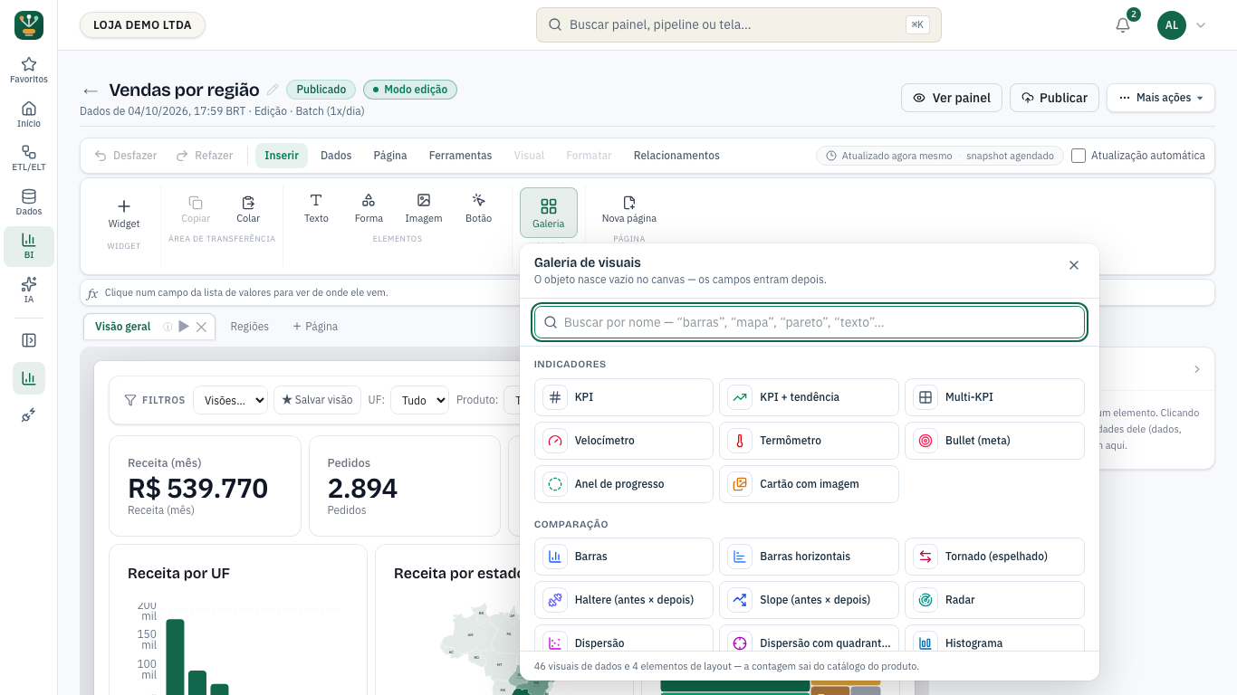Select the LOJA DEMO LTDA workspace button
The width and height of the screenshot is (1237, 695).
pyautogui.click(x=142, y=25)
